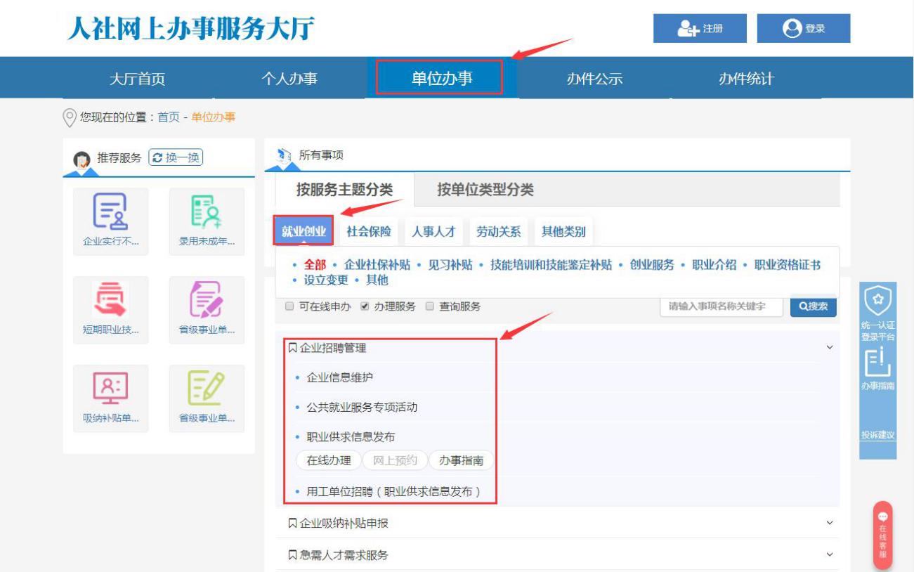Click the 推荐服务 avatar icon
The width and height of the screenshot is (914, 572).
82,160
